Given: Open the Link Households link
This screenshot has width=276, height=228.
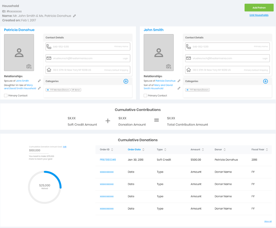Looking at the screenshot, I should (x=259, y=15).
